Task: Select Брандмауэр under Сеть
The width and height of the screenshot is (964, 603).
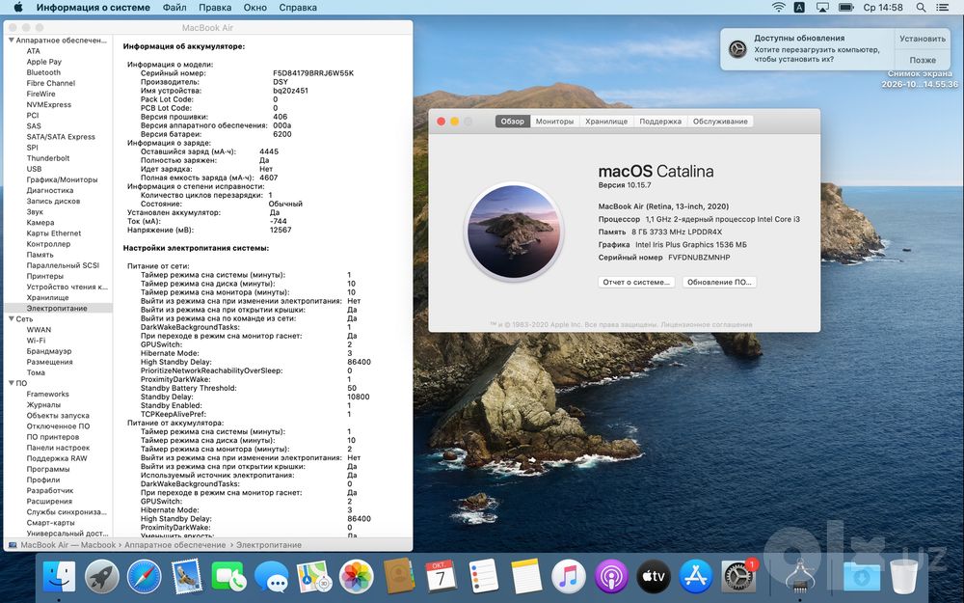Action: point(49,351)
